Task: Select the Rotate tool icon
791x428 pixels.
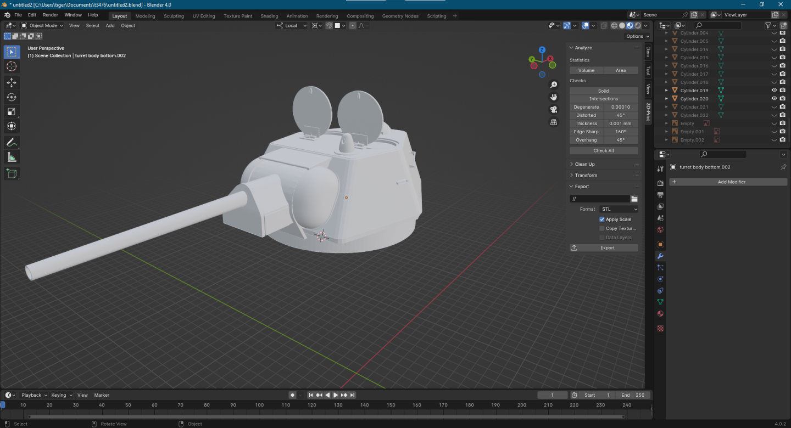Action: point(12,97)
